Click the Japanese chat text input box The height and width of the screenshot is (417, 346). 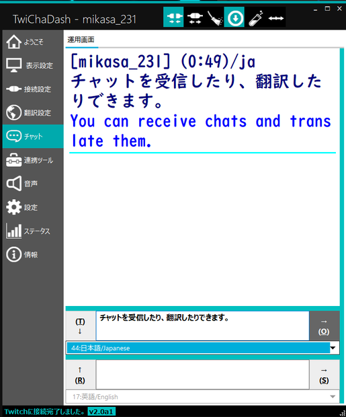tap(202, 326)
